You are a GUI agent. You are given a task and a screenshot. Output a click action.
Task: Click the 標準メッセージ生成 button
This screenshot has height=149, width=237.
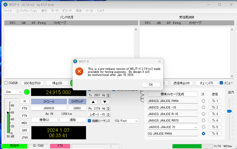172,94
